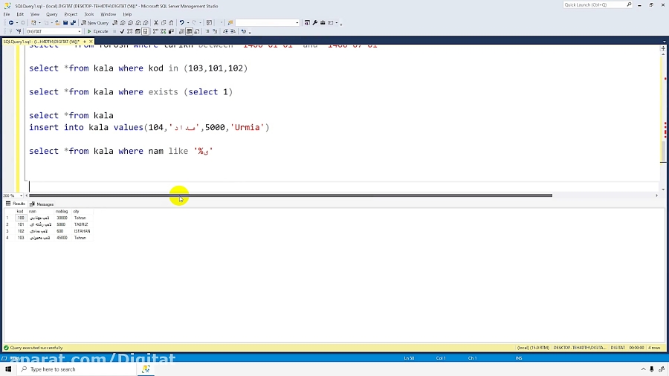Specify values for template parameters icon
The image size is (669, 376).
click(x=243, y=31)
